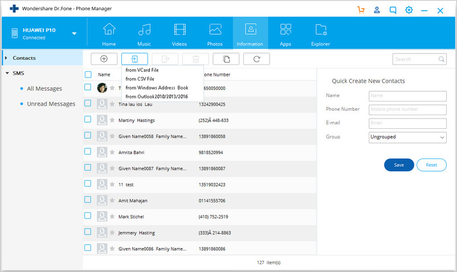
Task: Click the import contacts toolbar button
Action: (134, 59)
